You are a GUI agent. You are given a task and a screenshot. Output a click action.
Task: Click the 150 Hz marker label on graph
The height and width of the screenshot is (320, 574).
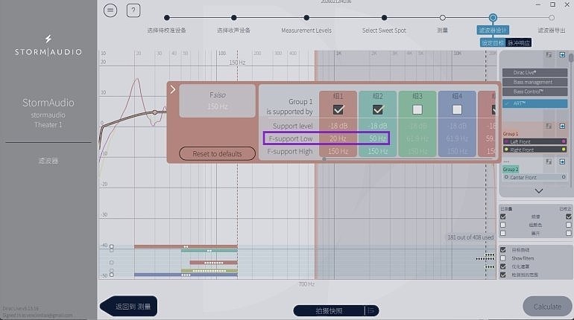[x=237, y=63]
